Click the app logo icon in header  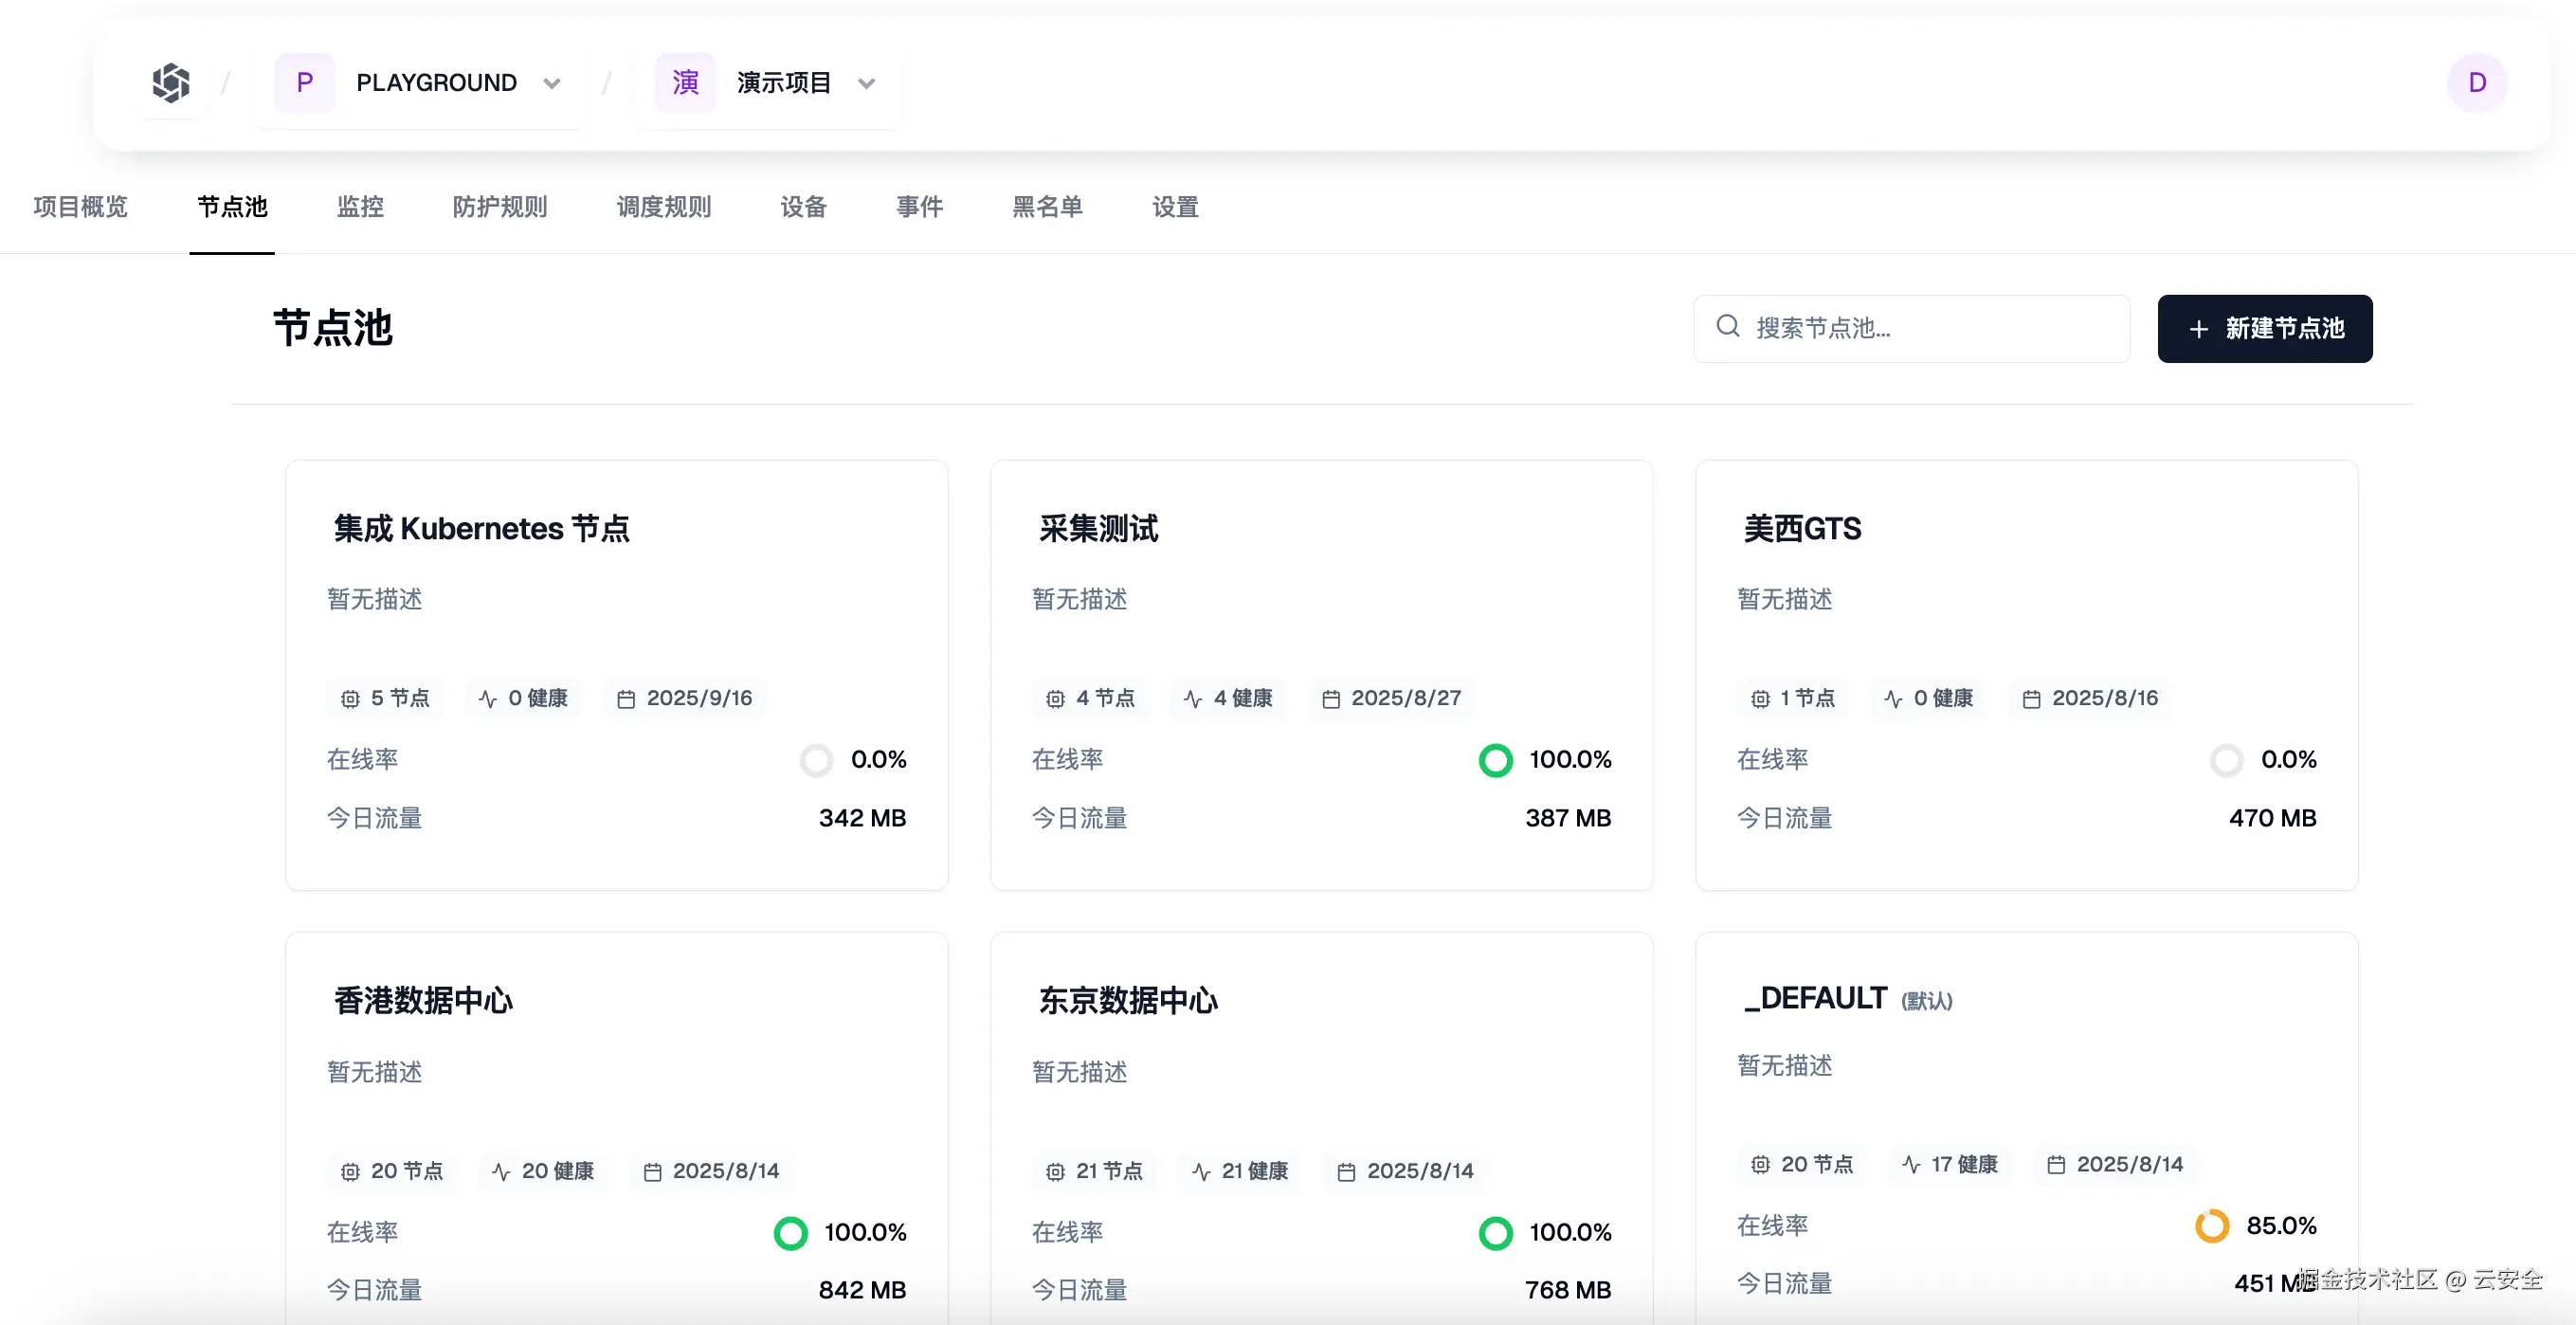171,83
